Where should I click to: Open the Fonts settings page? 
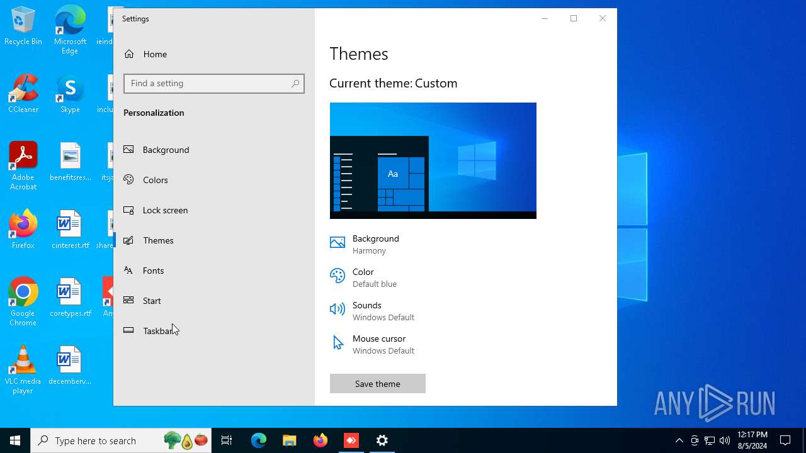point(214,271)
